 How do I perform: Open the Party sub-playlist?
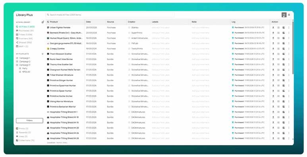[x=23, y=68]
